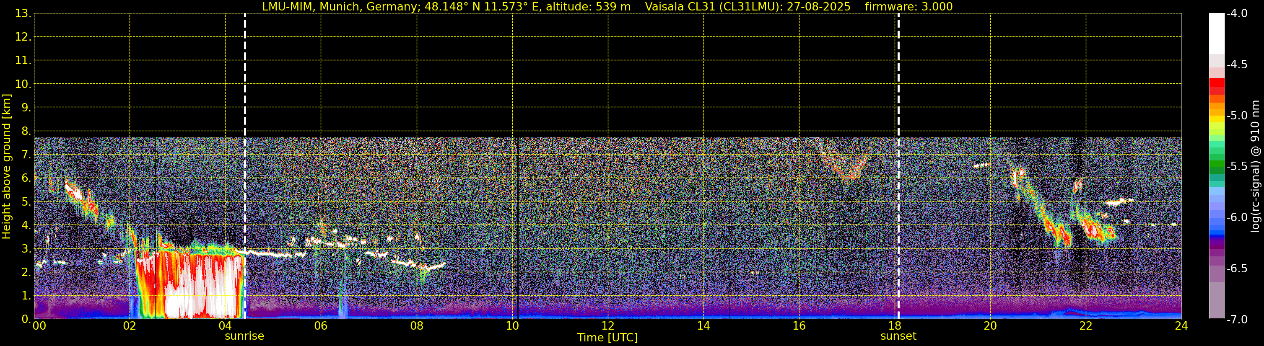This screenshot has width=1264, height=346.
Task: Click the '13' km tick on height axis
Action: click(22, 14)
